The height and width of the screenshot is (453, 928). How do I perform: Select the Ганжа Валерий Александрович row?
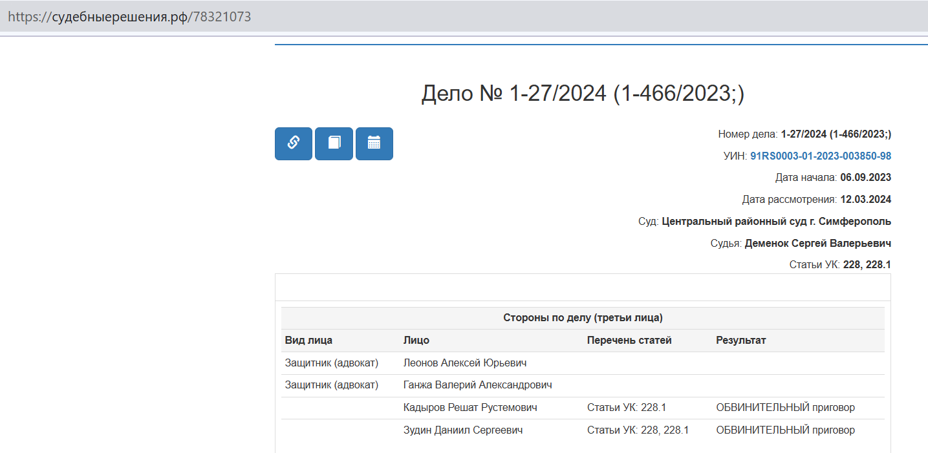(x=477, y=385)
